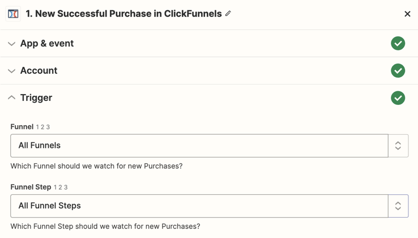The image size is (418, 238).
Task: Click the Funnel Step field label
Action: (31, 187)
